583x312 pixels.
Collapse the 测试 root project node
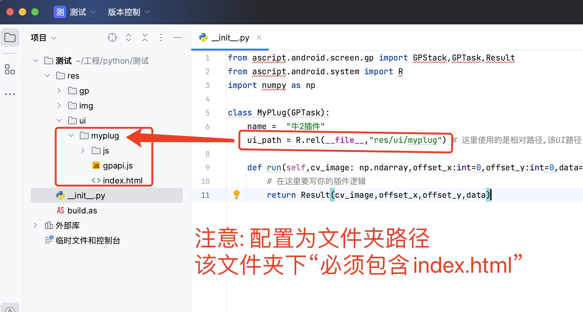click(36, 61)
